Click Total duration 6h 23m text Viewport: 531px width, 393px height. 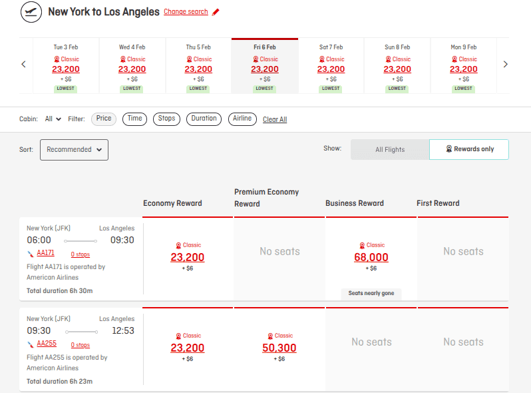point(60,382)
